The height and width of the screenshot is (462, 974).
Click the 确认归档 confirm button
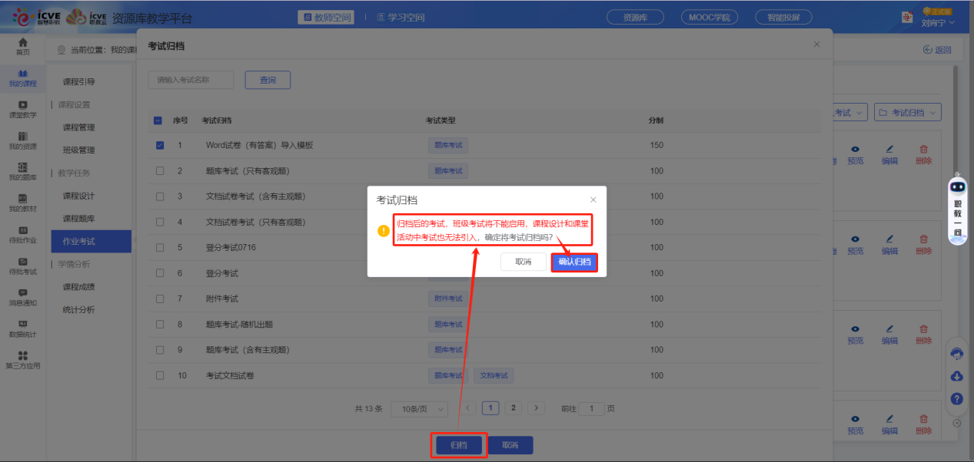tap(574, 262)
